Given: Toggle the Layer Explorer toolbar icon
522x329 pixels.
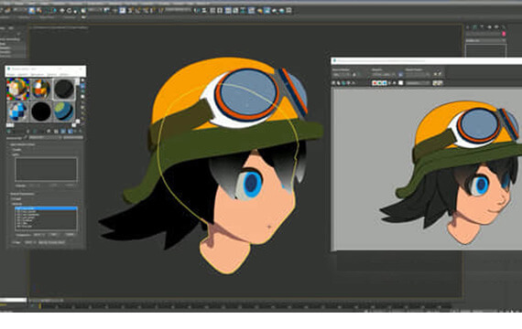Looking at the screenshot, I should pyautogui.click(x=220, y=10).
